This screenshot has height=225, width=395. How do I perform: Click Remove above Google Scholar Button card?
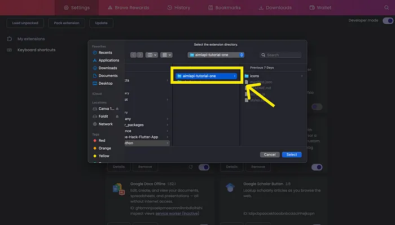pyautogui.click(x=258, y=167)
